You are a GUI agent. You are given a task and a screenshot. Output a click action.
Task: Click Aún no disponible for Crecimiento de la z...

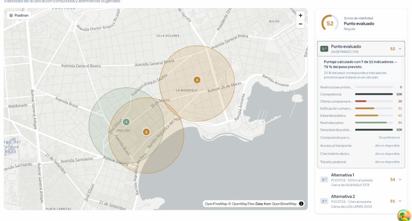click(x=387, y=154)
